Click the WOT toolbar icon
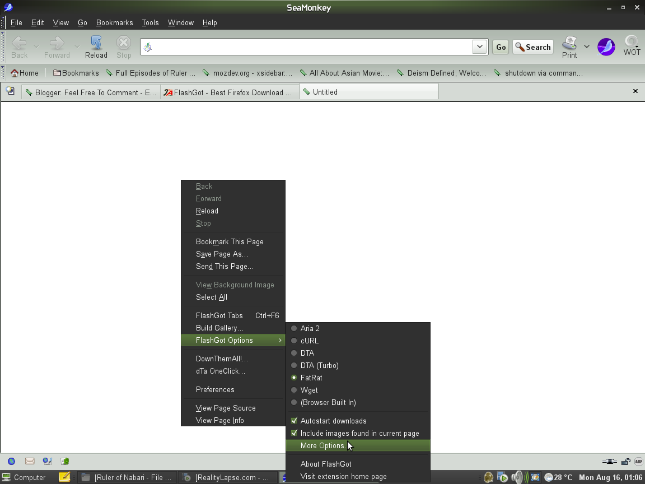645x484 pixels. tap(632, 46)
